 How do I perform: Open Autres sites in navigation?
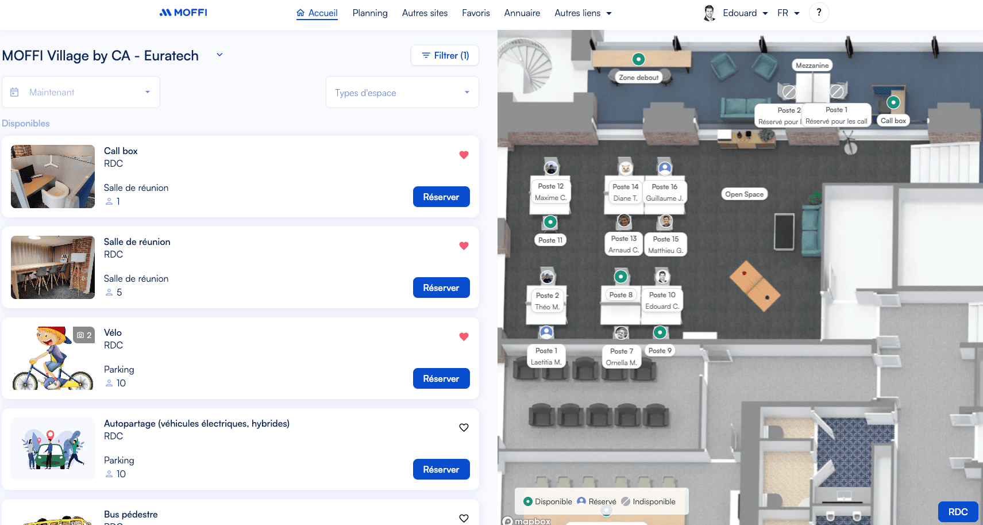[x=425, y=13]
